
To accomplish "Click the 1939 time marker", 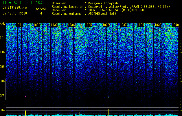I will click(x=158, y=25).
